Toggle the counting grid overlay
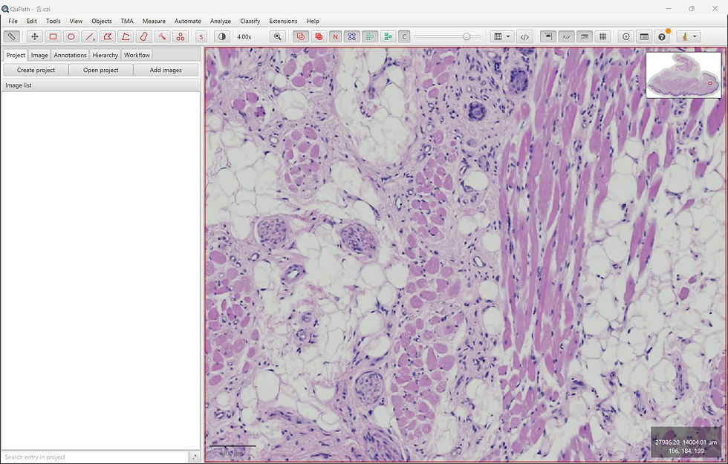This screenshot has height=464, width=728. [x=602, y=36]
